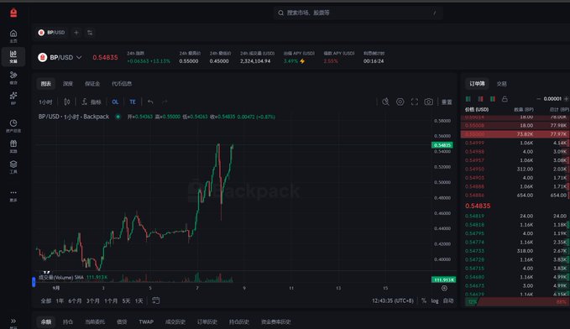This screenshot has width=570, height=329.
Task: Expand the sidebar with the double chevron
Action: point(13,321)
